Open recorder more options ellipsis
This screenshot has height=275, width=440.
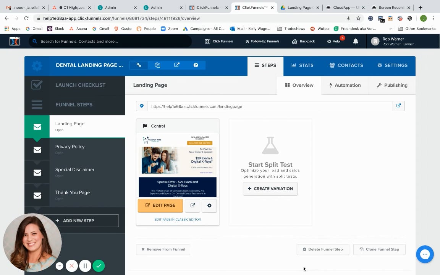click(x=59, y=266)
